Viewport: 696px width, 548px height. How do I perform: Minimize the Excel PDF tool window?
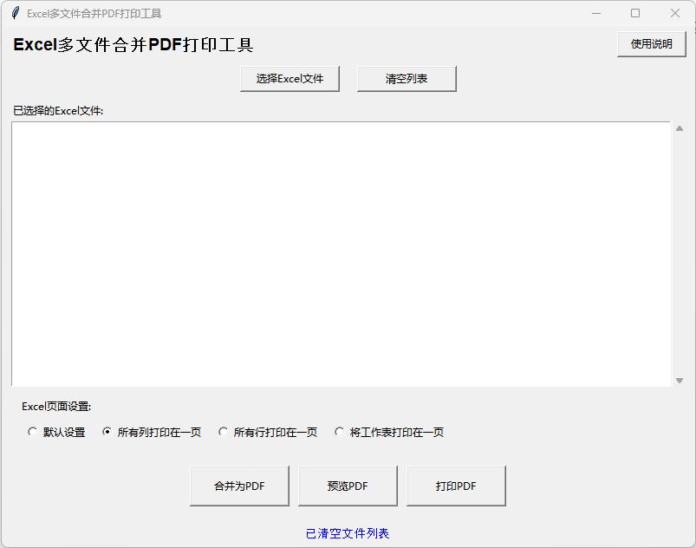596,13
